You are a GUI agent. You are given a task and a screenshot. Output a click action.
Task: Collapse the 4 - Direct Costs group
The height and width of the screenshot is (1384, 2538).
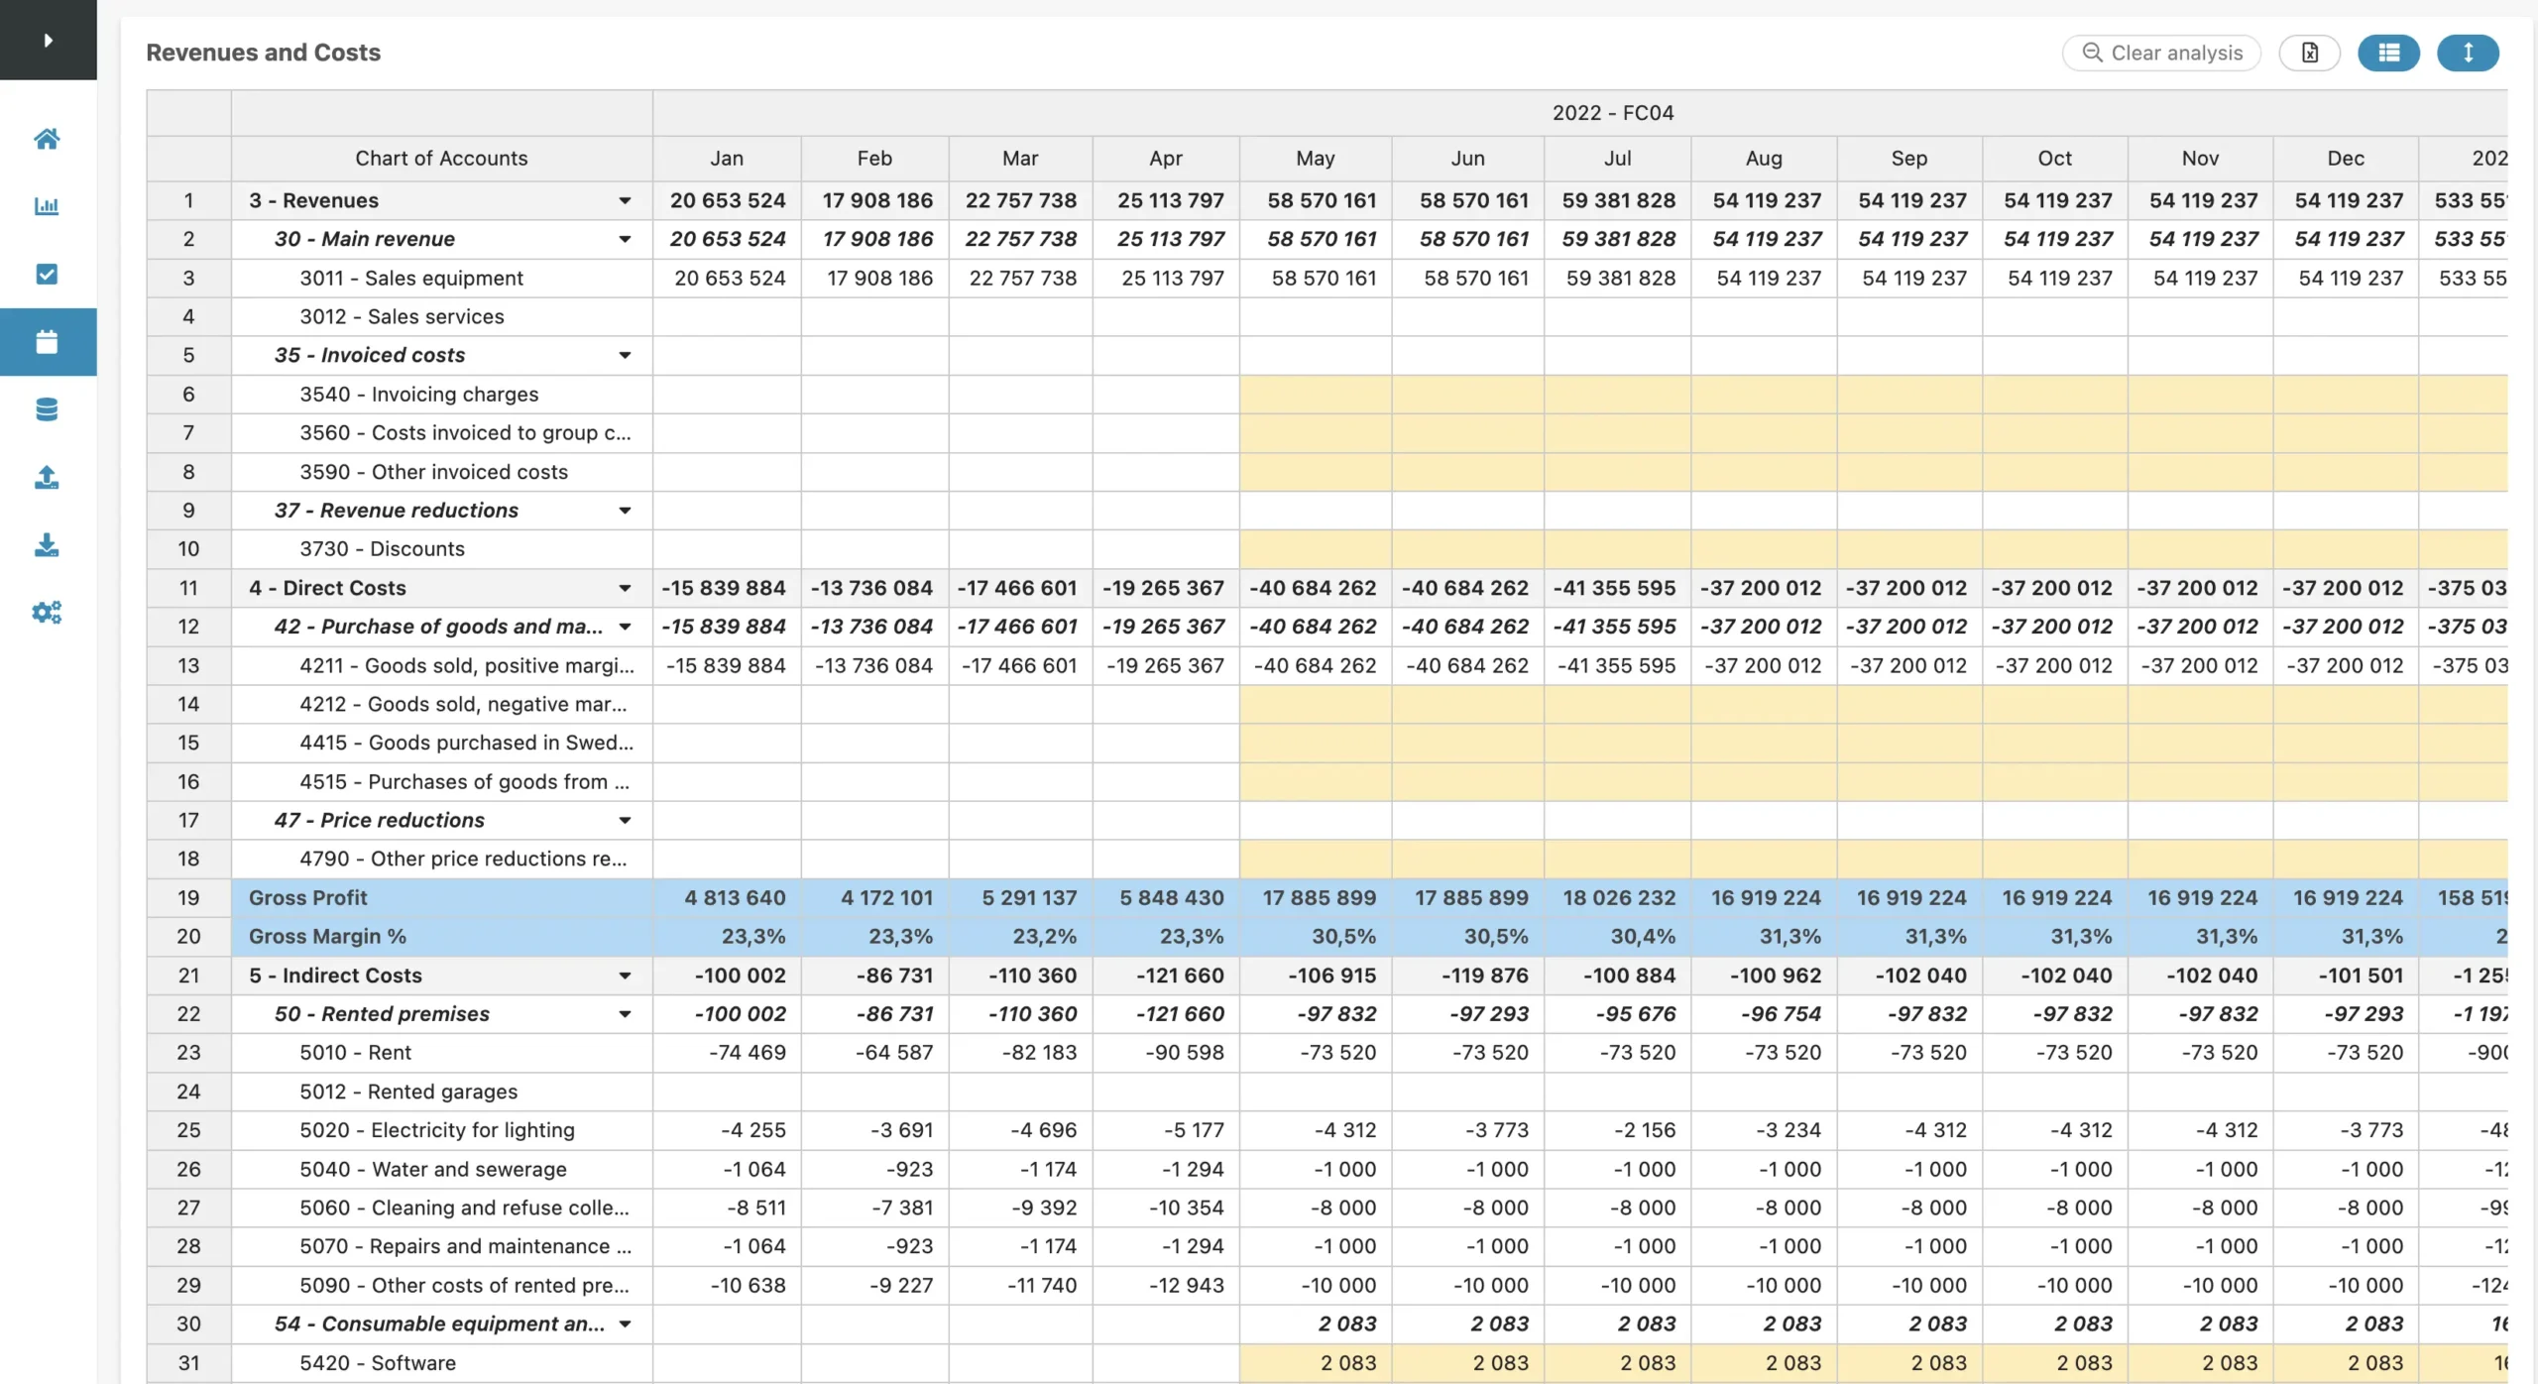pos(625,588)
